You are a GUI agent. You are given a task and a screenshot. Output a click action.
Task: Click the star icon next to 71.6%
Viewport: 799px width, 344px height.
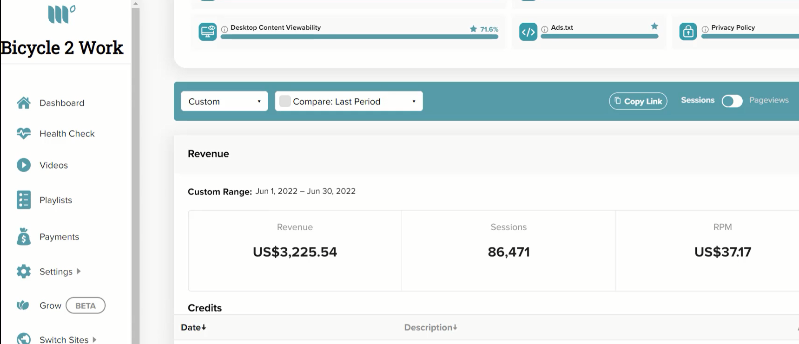pos(474,29)
